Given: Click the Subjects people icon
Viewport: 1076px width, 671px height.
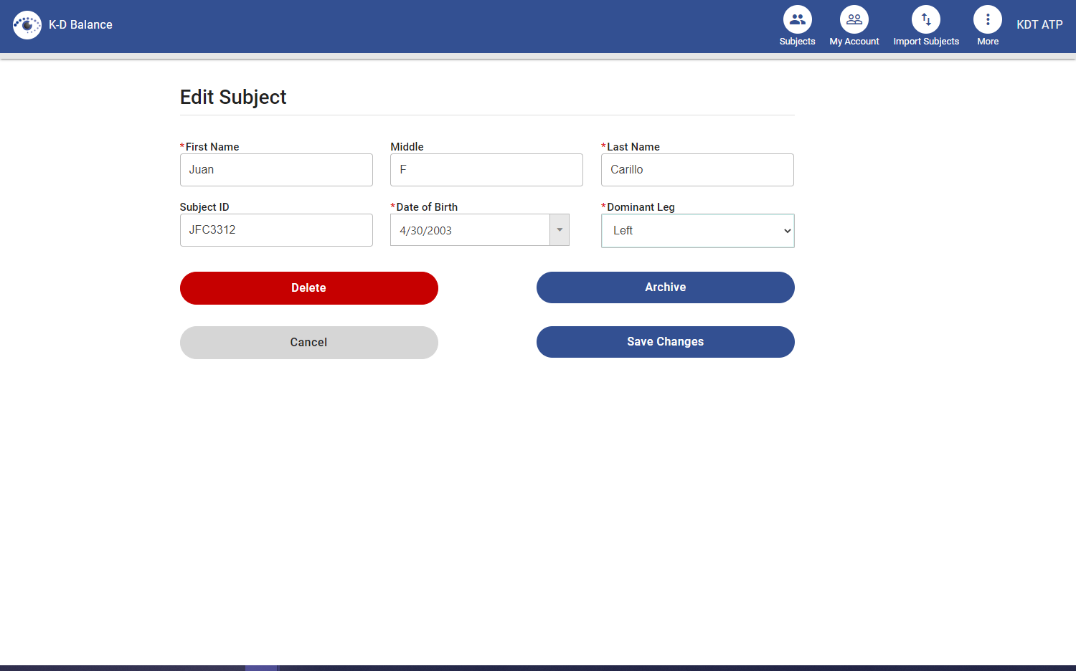Looking at the screenshot, I should [x=797, y=19].
